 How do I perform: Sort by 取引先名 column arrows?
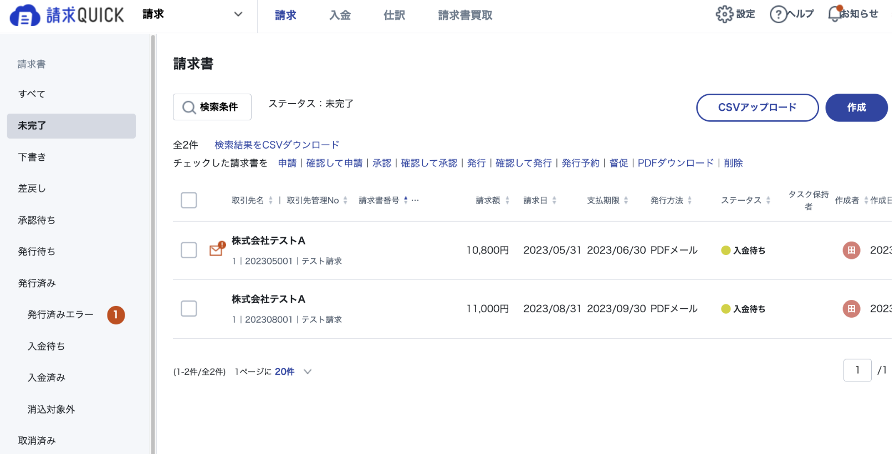pyautogui.click(x=270, y=200)
